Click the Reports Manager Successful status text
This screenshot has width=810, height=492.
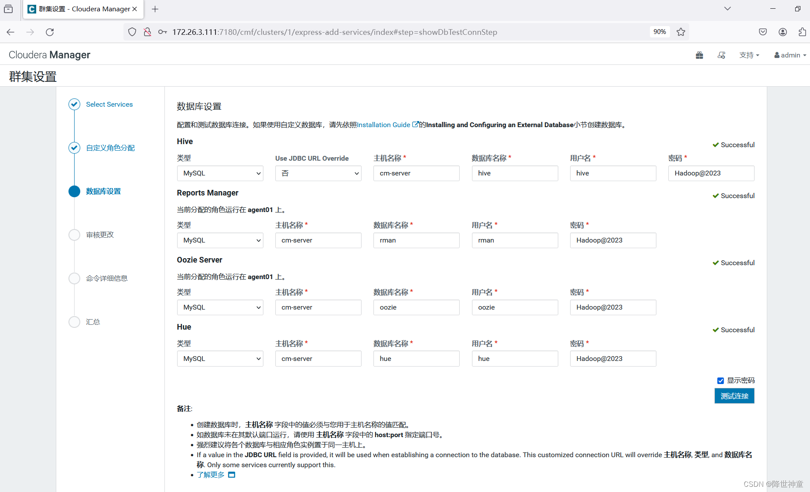click(x=738, y=196)
